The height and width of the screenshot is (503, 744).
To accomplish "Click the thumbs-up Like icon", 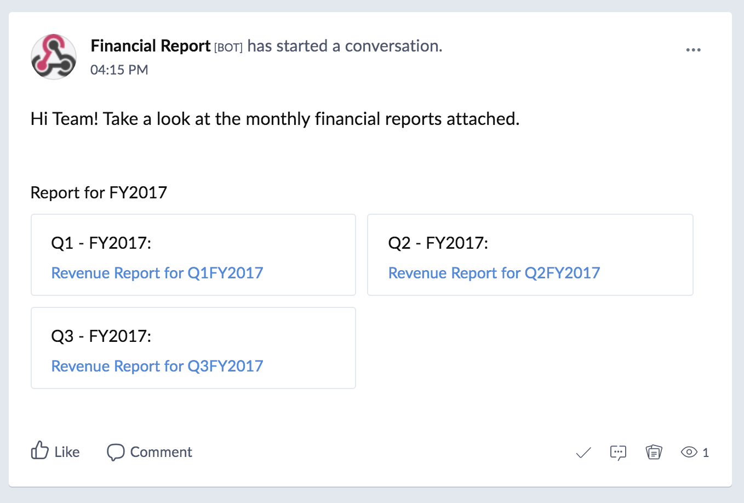I will tap(40, 451).
